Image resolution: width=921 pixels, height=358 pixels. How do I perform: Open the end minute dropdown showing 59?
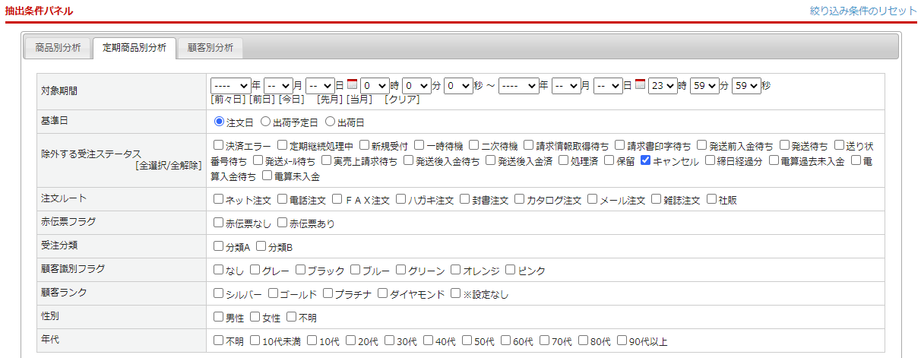pos(704,86)
